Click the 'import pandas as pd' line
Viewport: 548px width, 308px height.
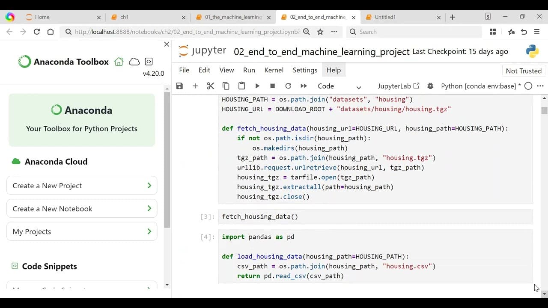point(258,237)
